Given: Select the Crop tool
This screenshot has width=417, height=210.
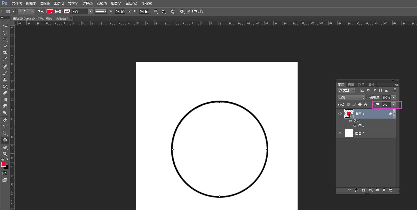Looking at the screenshot, I should [x=5, y=53].
